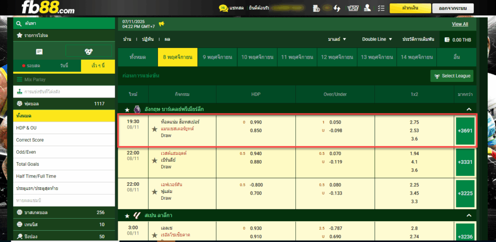Click the star icon beside รายการโปรด

click(x=19, y=35)
